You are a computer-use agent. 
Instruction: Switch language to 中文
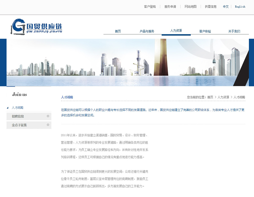click(x=226, y=7)
